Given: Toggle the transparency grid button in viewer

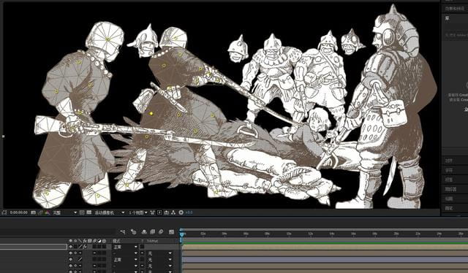Looking at the screenshot, I should click(88, 212).
